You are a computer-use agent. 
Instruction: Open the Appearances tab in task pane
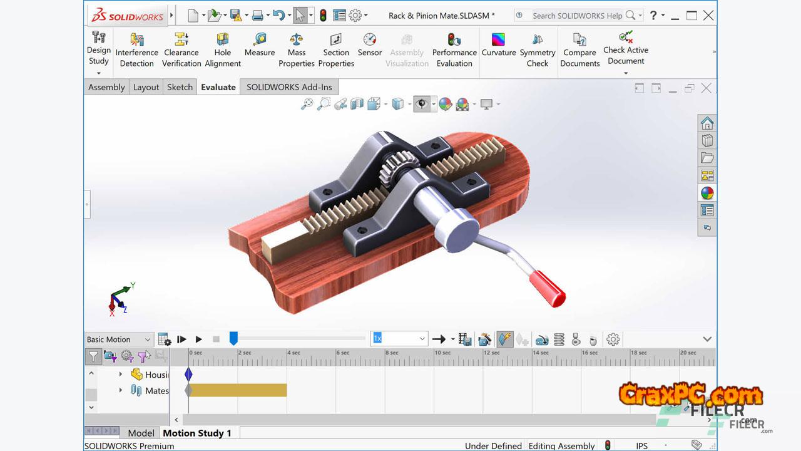[707, 193]
